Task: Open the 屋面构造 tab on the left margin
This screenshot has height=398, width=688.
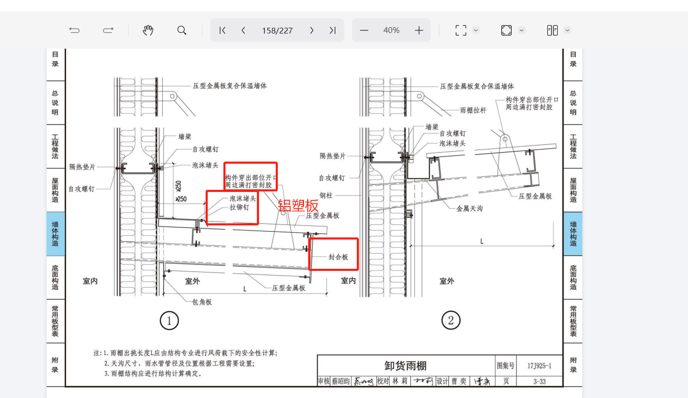Action: point(55,190)
